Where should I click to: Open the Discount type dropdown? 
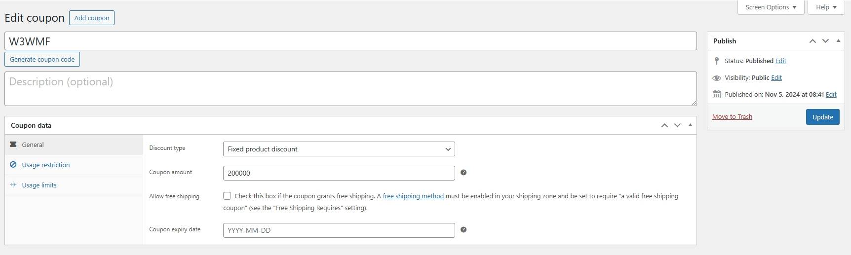[339, 149]
